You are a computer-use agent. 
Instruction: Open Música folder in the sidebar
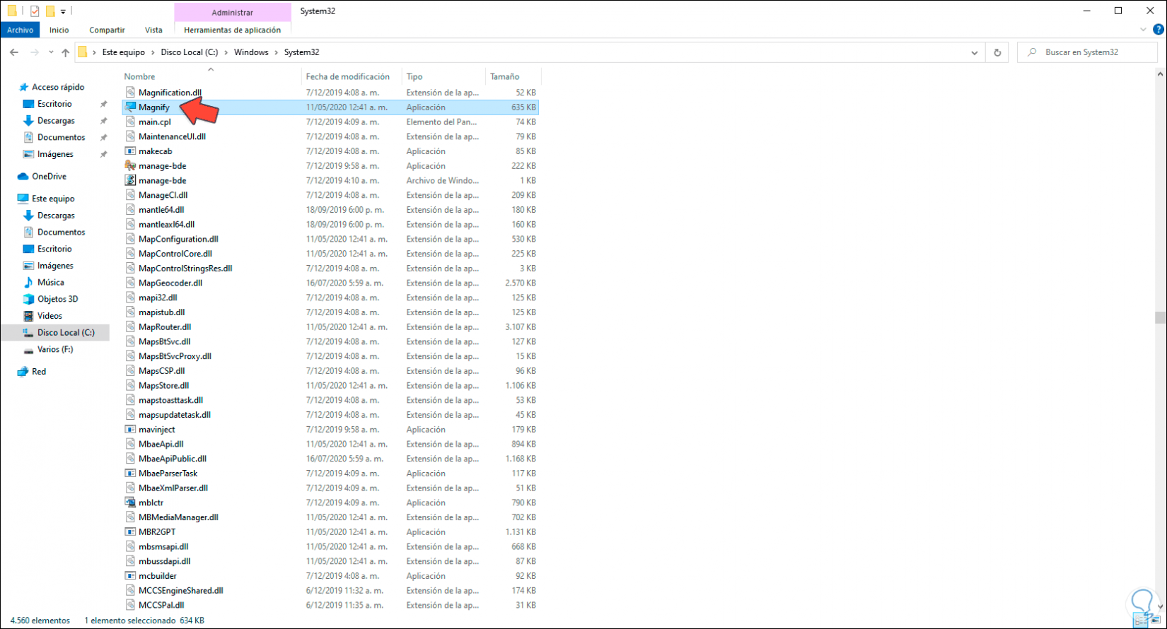coord(51,283)
